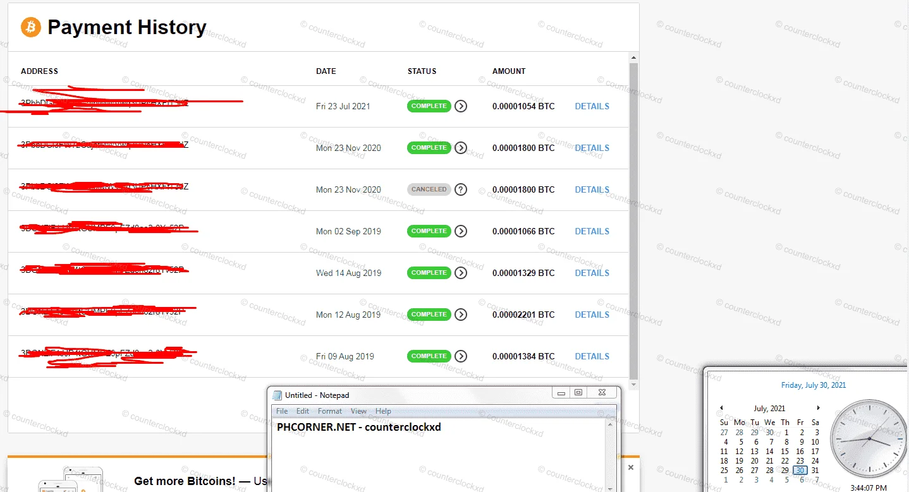
Task: Open DETAILS for the 0.00002201 BTC payment
Action: point(592,315)
